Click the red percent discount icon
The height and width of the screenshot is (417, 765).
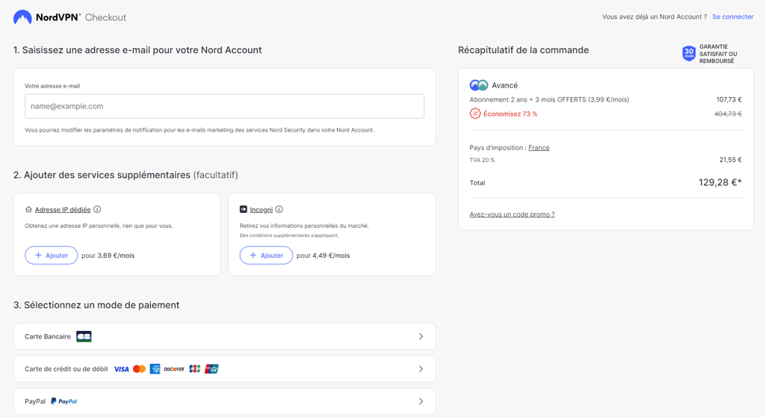(474, 114)
